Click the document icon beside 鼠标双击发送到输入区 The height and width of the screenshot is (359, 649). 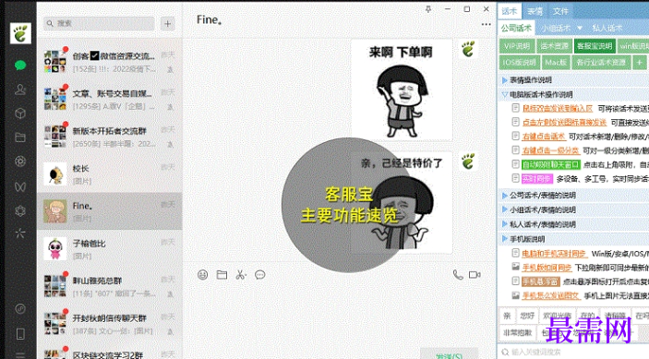(x=515, y=108)
